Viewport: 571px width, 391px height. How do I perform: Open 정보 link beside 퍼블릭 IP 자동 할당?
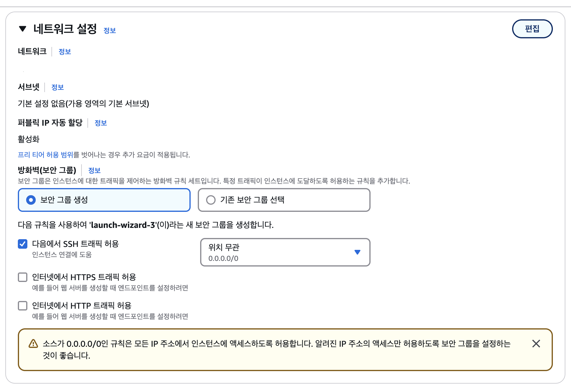(101, 123)
